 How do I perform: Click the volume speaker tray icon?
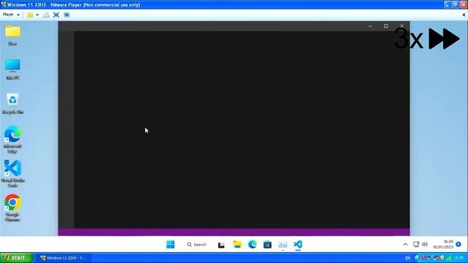[x=425, y=244]
